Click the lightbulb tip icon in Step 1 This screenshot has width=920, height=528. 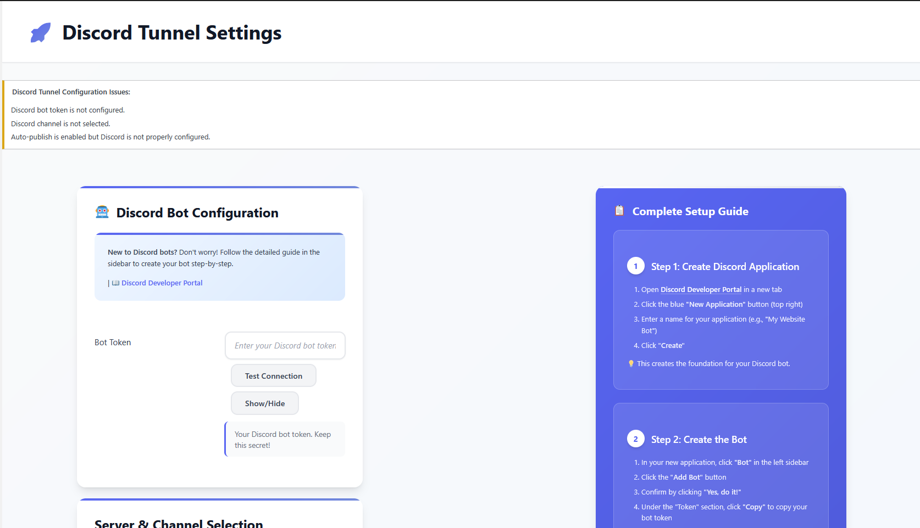click(x=630, y=363)
